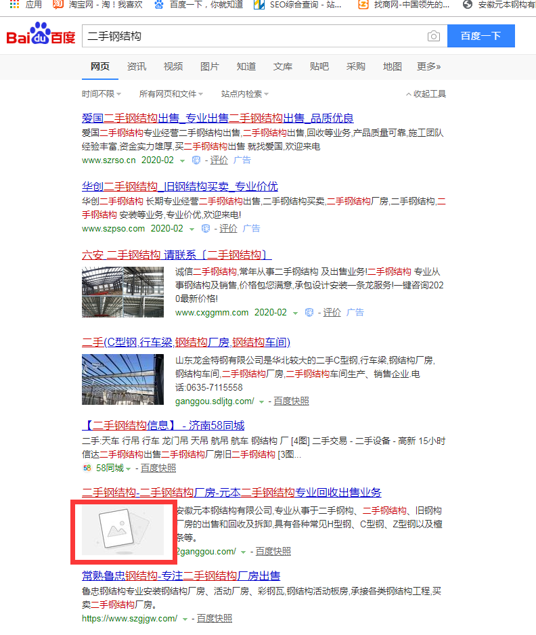Image resolution: width=536 pixels, height=635 pixels.
Task: Expand the 更多» tab menu
Action: click(x=428, y=66)
